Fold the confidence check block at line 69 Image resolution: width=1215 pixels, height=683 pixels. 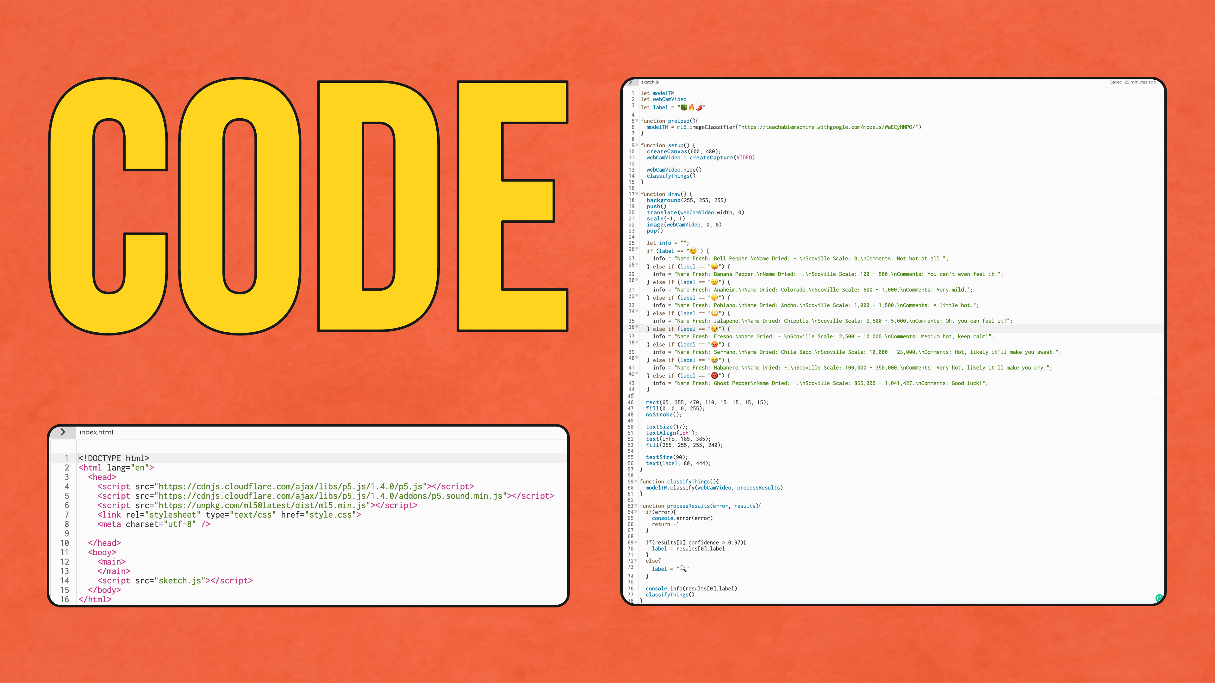[x=636, y=543]
